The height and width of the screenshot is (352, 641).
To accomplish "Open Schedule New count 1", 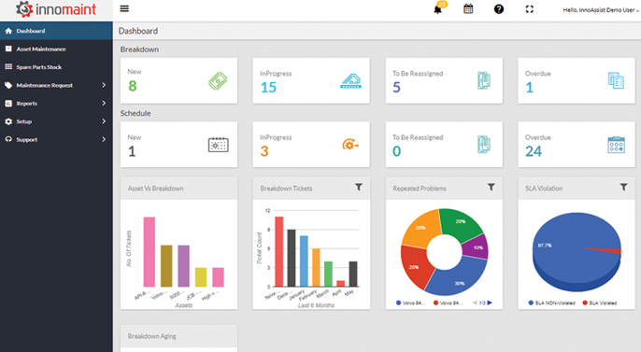I will pos(132,151).
